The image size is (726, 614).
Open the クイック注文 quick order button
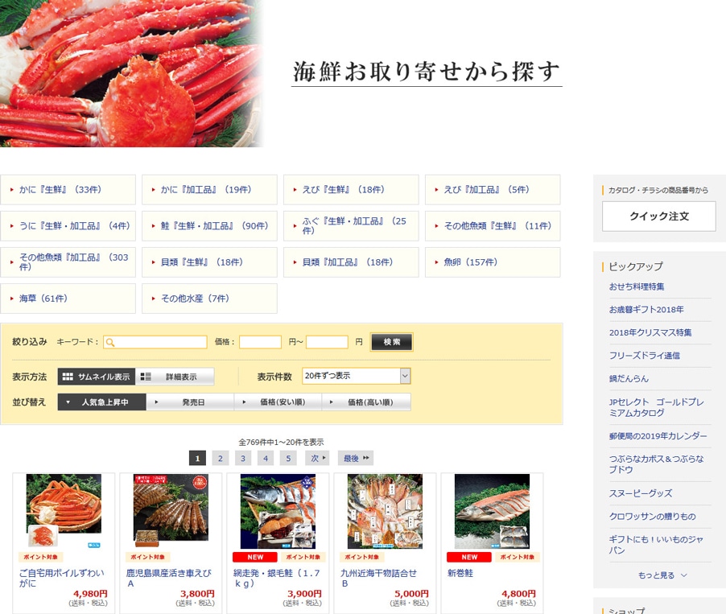point(658,216)
